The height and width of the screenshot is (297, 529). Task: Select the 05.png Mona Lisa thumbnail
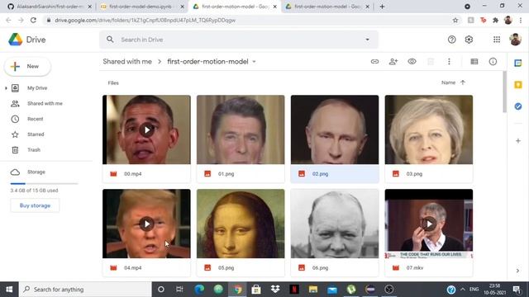pos(241,224)
